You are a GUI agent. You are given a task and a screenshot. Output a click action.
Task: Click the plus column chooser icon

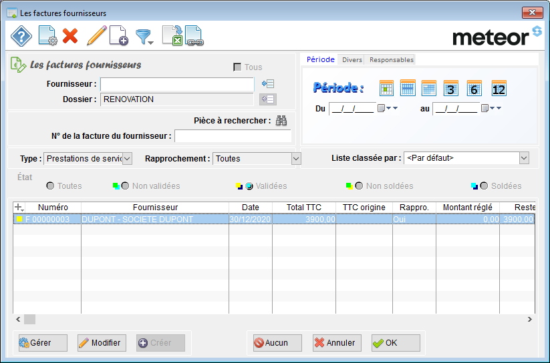(19, 208)
